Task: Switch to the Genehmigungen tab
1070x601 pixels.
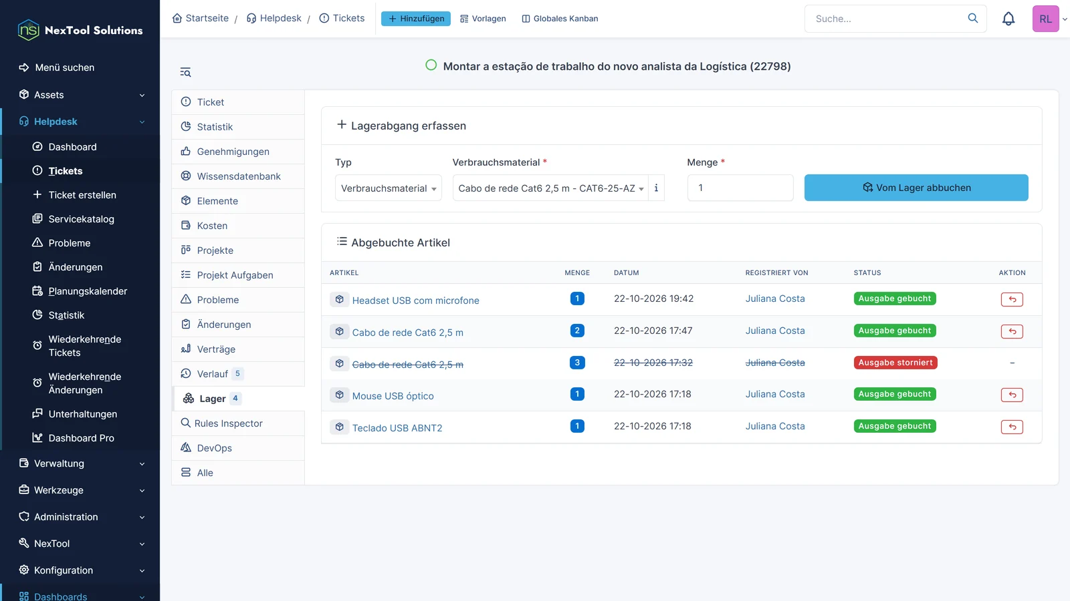Action: click(x=238, y=152)
